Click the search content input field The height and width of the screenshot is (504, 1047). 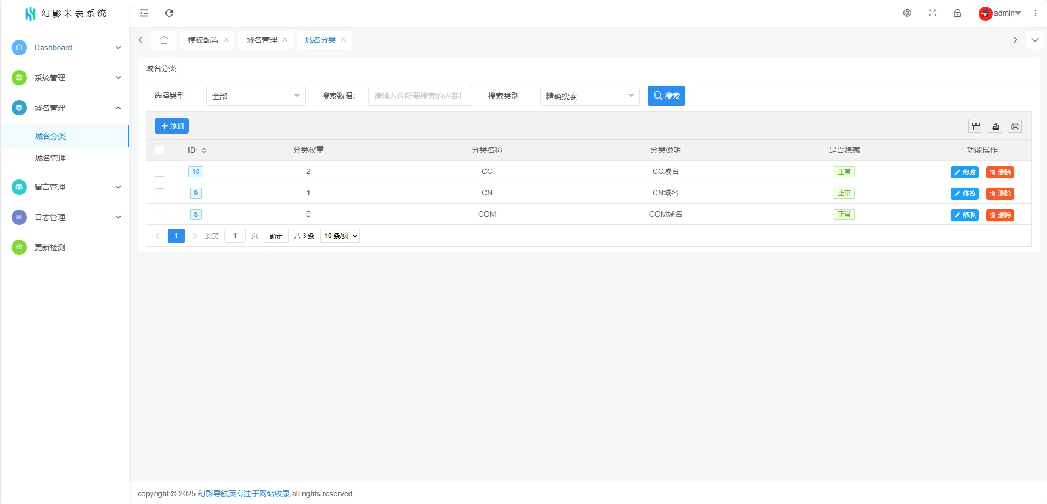420,96
